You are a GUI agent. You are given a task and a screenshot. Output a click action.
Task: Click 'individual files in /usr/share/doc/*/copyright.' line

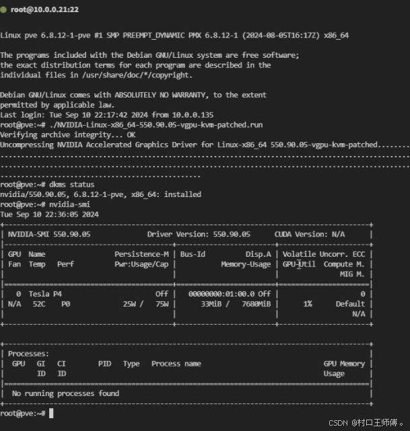tap(96, 75)
